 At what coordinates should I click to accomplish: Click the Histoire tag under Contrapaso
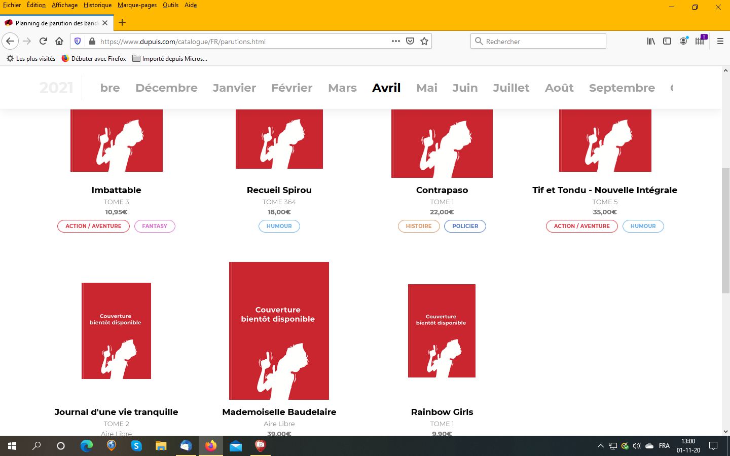[419, 226]
